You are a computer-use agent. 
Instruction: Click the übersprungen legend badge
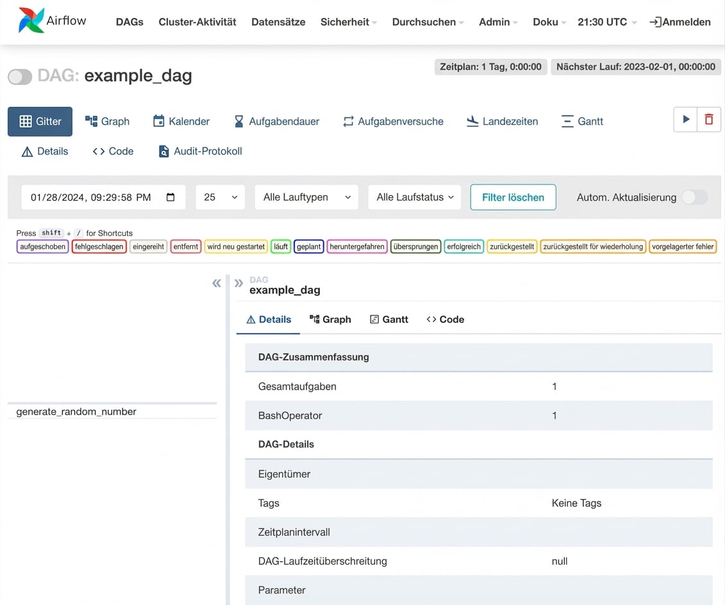(415, 247)
